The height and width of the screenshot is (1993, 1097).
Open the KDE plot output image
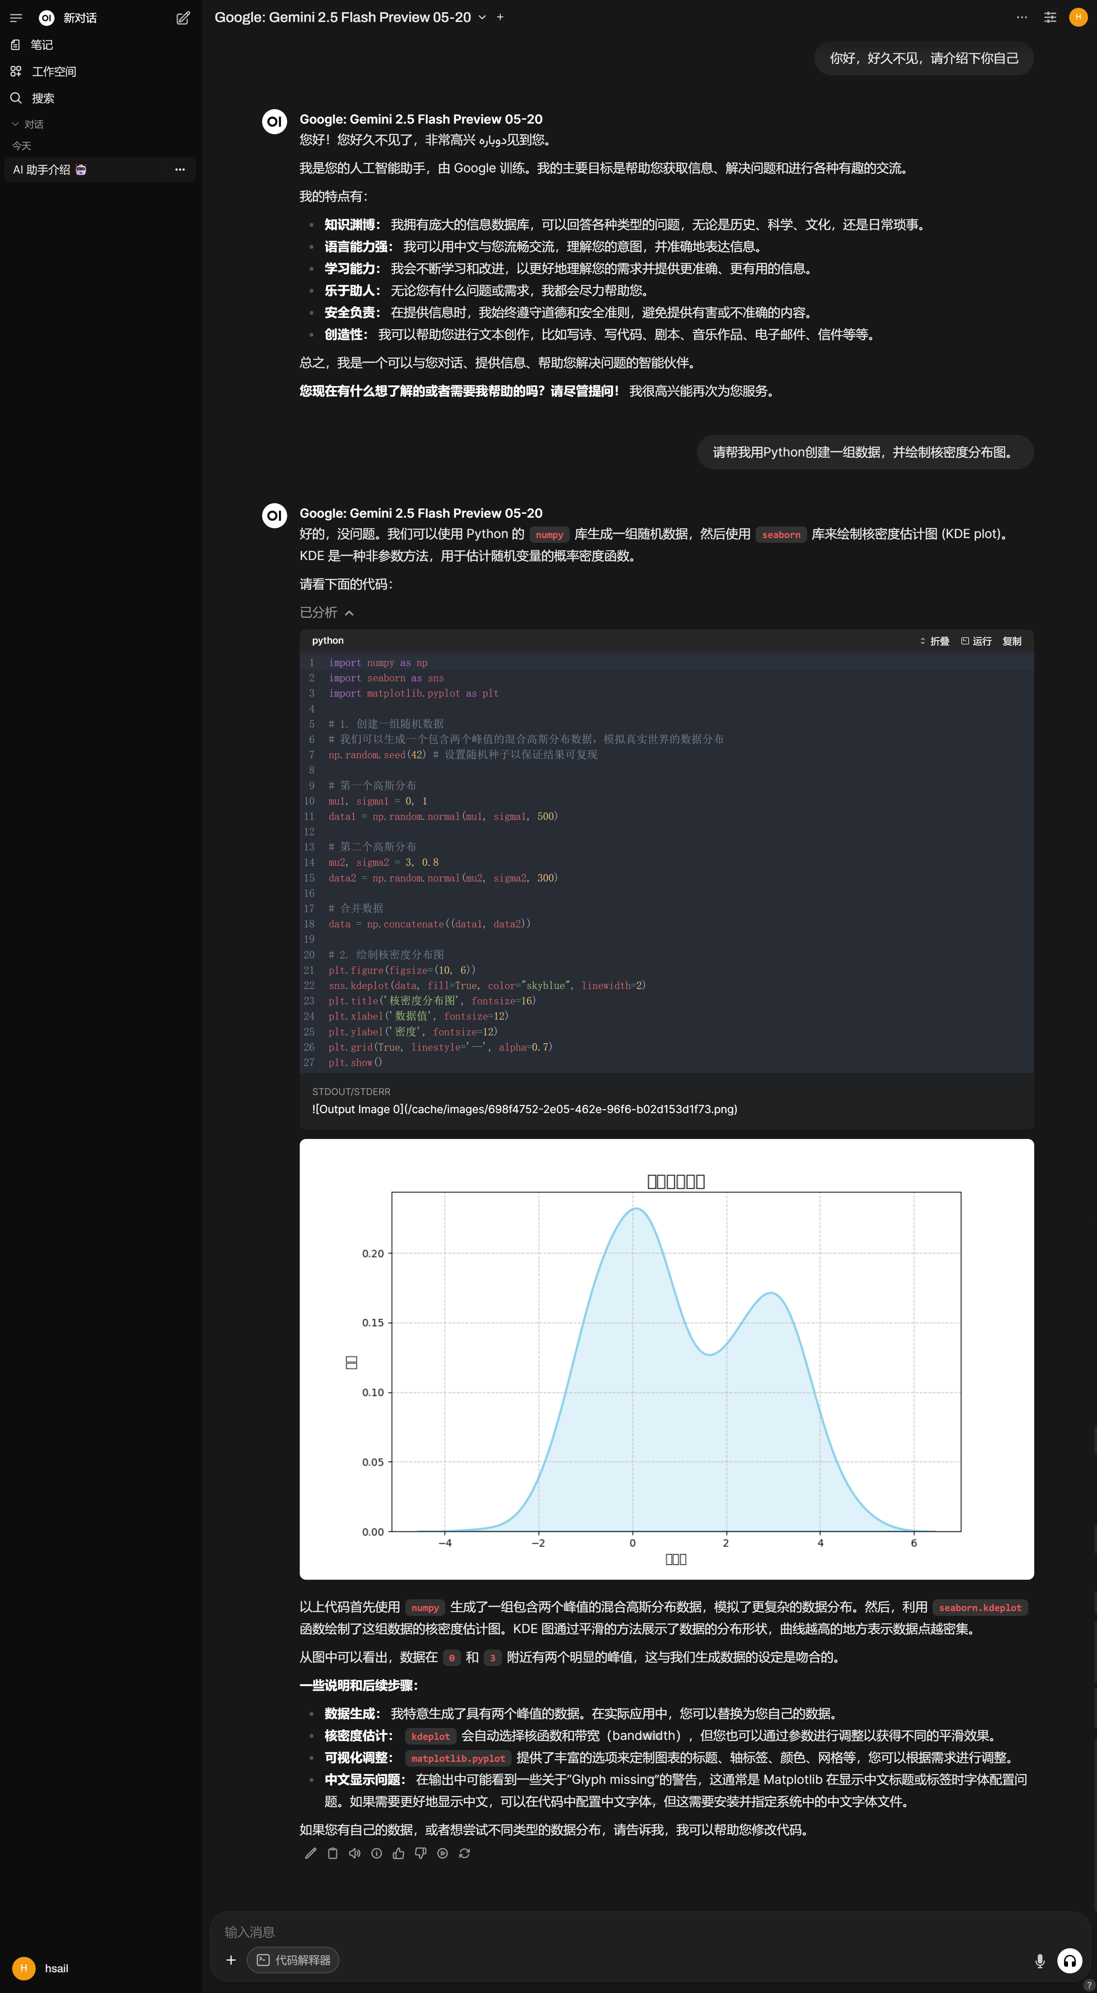[x=667, y=1359]
